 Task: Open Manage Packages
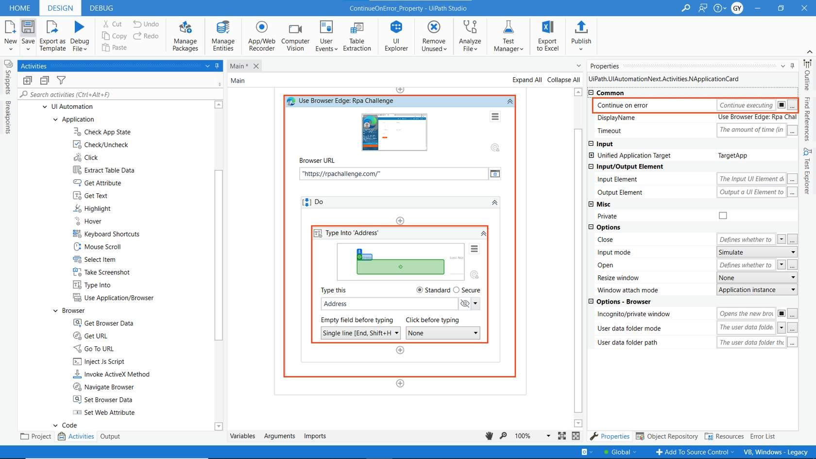(x=185, y=34)
